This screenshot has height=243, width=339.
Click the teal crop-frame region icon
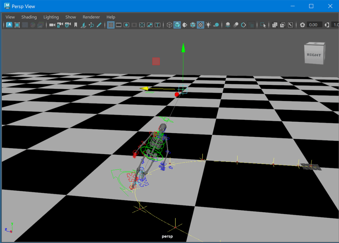tap(17, 25)
